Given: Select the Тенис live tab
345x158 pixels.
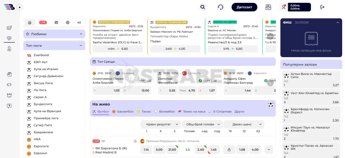Looking at the screenshot, I should (x=144, y=112).
